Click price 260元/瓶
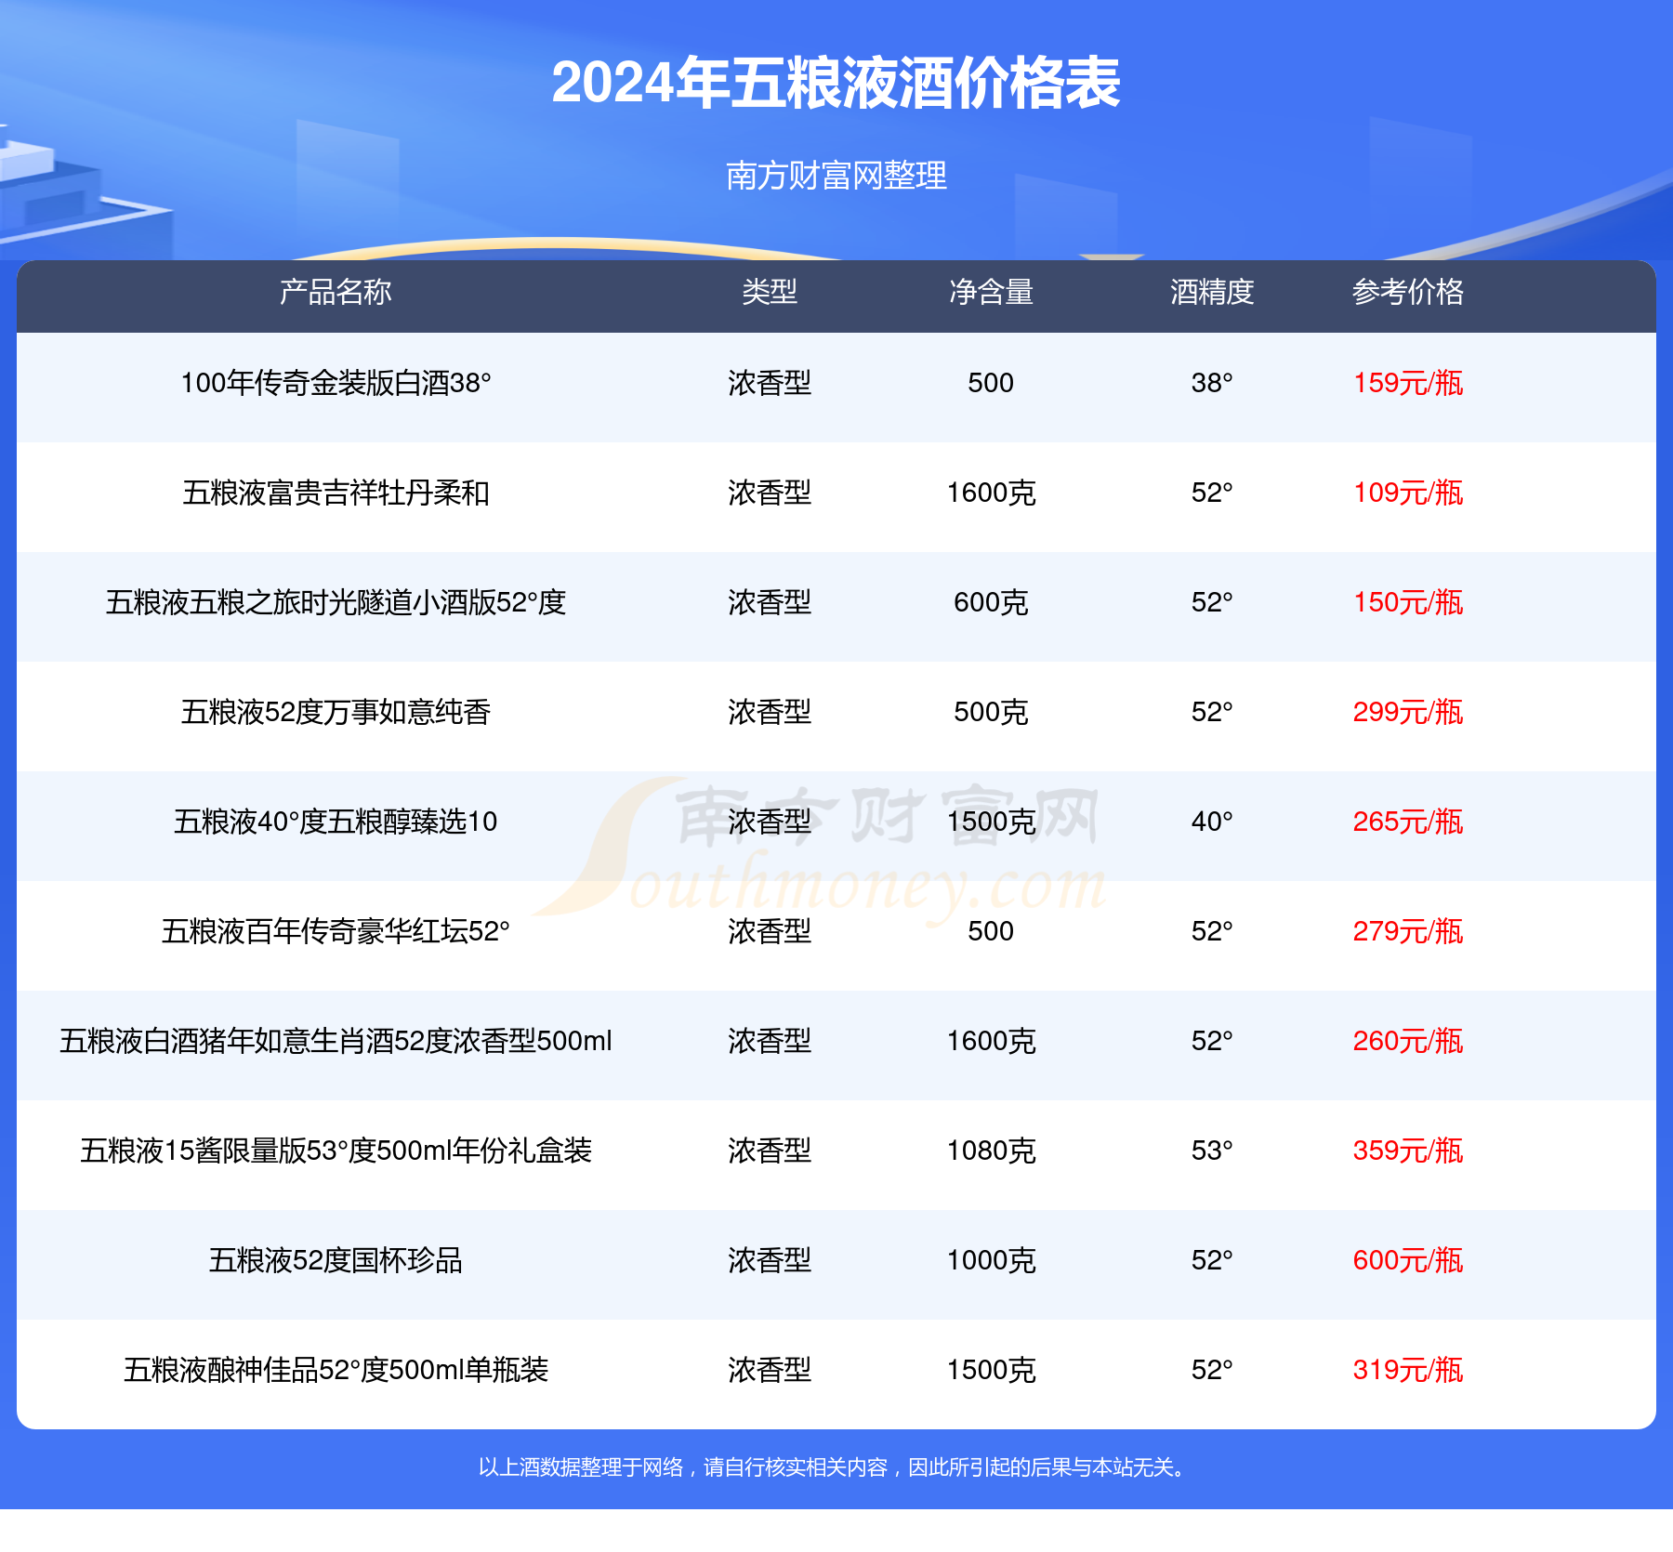This screenshot has height=1552, width=1673. (1408, 1041)
